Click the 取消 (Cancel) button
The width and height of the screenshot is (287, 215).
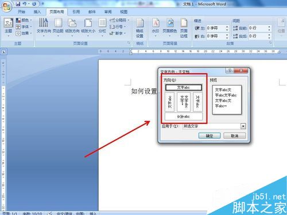(235, 136)
